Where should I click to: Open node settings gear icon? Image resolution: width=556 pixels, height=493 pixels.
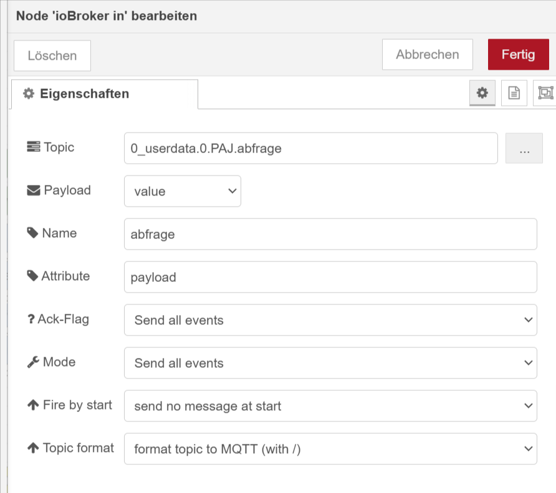(x=482, y=93)
